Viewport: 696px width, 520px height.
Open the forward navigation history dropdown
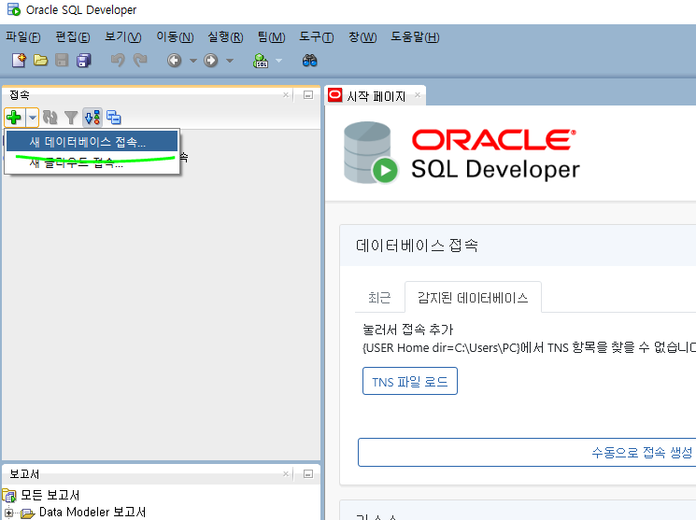(230, 61)
